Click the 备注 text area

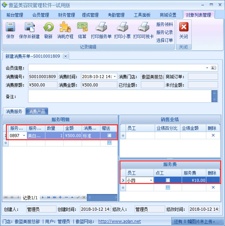pos(120,96)
